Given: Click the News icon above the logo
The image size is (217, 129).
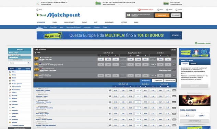Looking at the screenshot, I should pos(37,10).
